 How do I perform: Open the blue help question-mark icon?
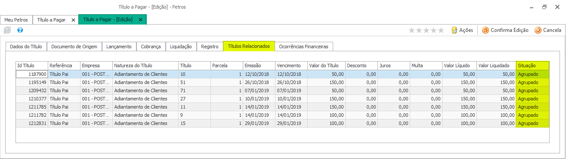pos(20,30)
